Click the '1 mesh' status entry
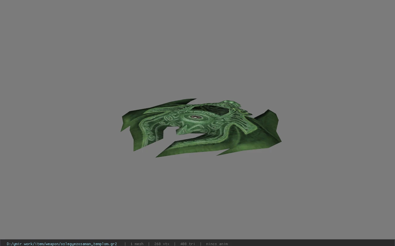Image resolution: width=395 pixels, height=246 pixels. 137,244
